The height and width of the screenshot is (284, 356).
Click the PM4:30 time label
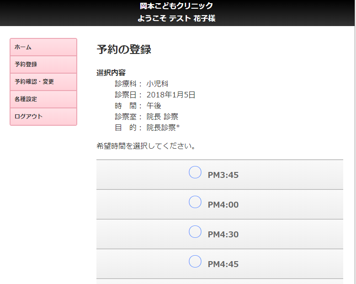(x=223, y=235)
